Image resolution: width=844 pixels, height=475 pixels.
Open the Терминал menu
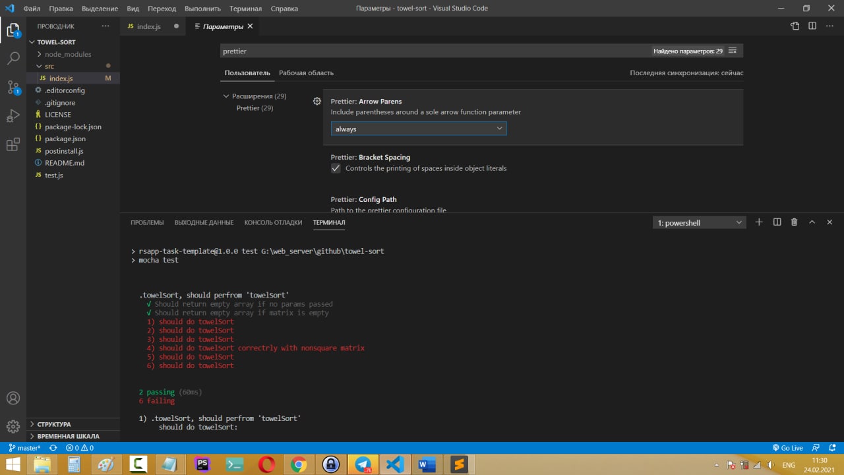[245, 9]
